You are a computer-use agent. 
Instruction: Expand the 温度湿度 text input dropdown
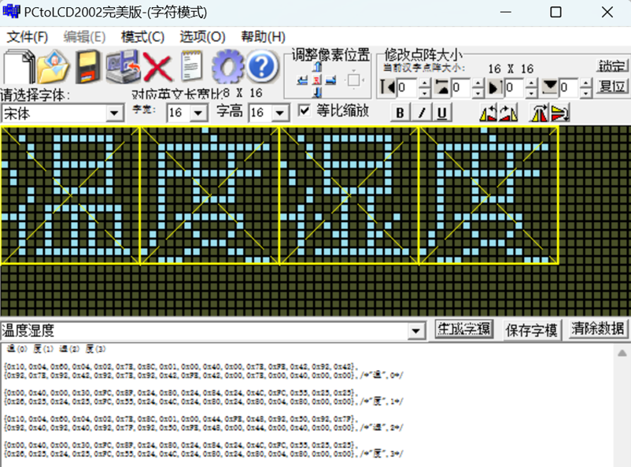click(x=416, y=331)
